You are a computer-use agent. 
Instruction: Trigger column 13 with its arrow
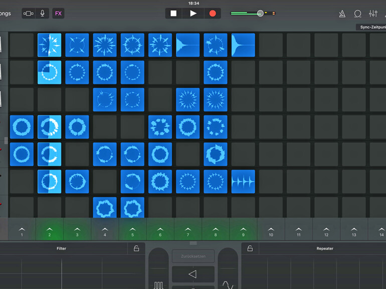pyautogui.click(x=354, y=231)
